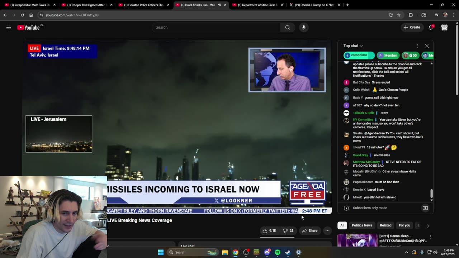Click the install app icon in address bar
The height and width of the screenshot is (258, 459).
(391, 15)
